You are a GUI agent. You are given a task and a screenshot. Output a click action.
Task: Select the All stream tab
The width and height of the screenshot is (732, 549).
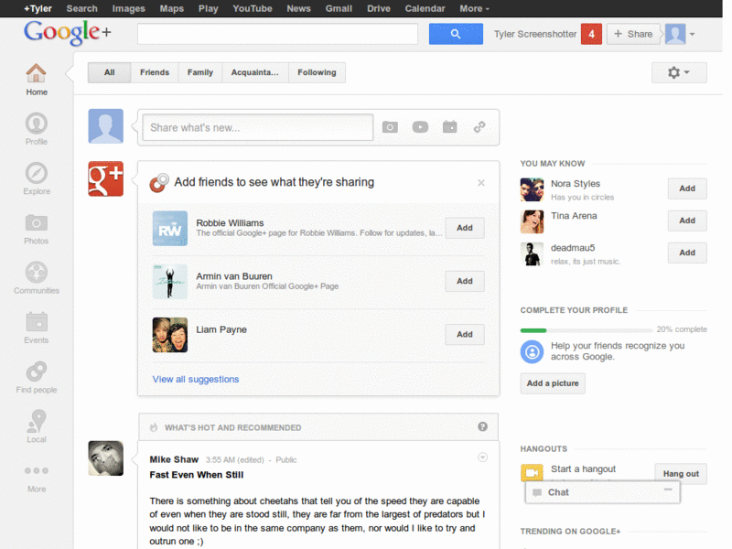(109, 72)
